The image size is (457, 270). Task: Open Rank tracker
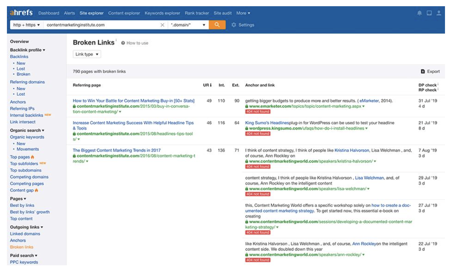[x=197, y=13]
